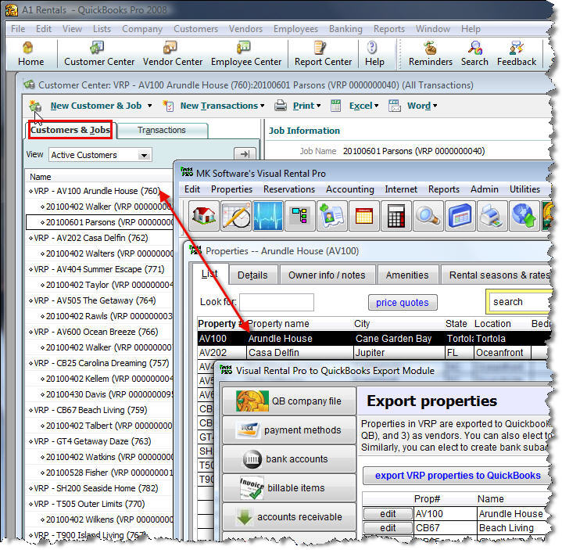Click edit button for AV100 Arundle House
The width and height of the screenshot is (562, 550).
(388, 514)
